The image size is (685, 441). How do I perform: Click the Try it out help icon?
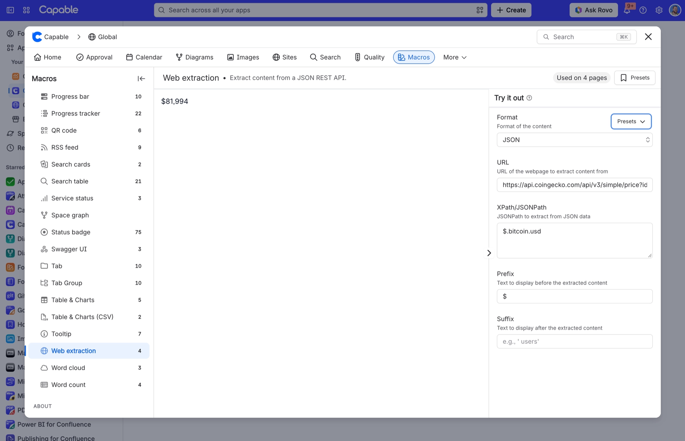pos(529,98)
